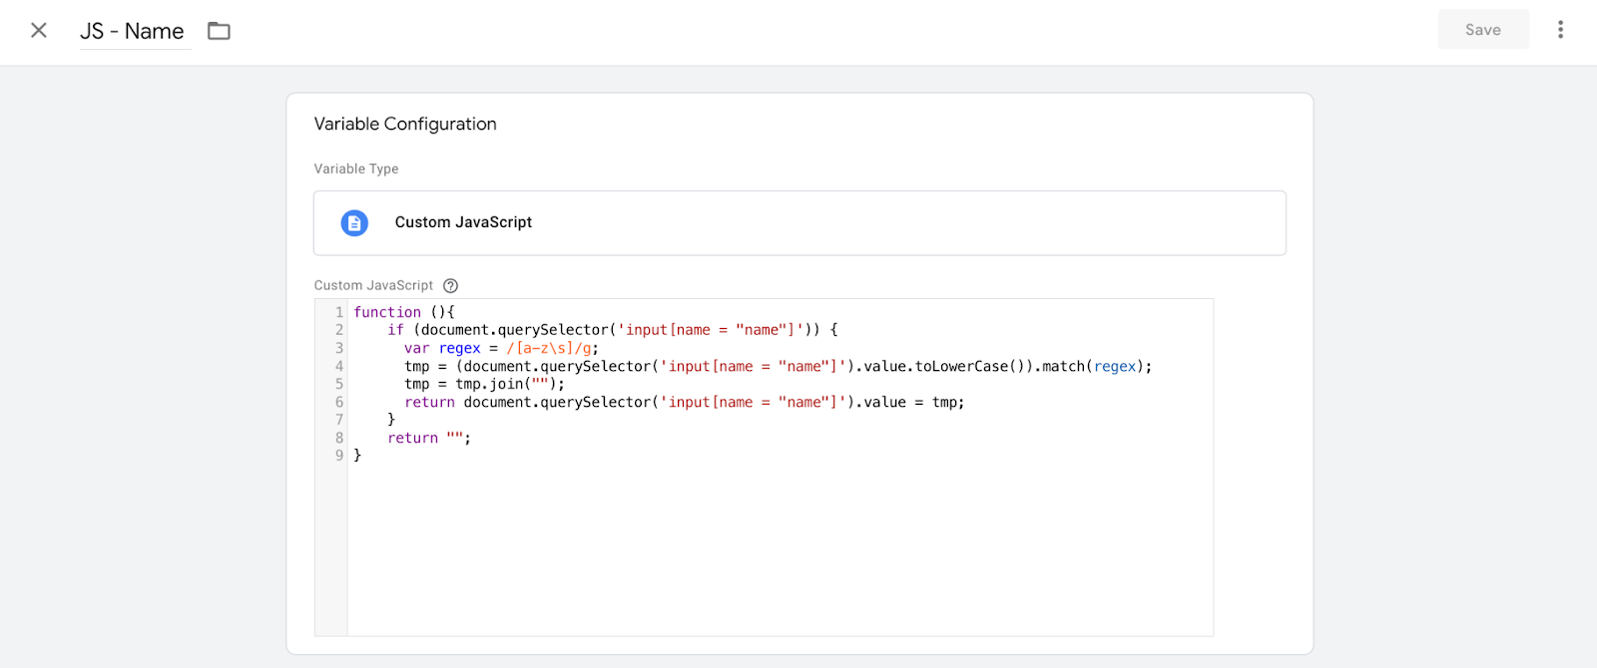1597x668 pixels.
Task: Click the Save button
Action: [1483, 30]
